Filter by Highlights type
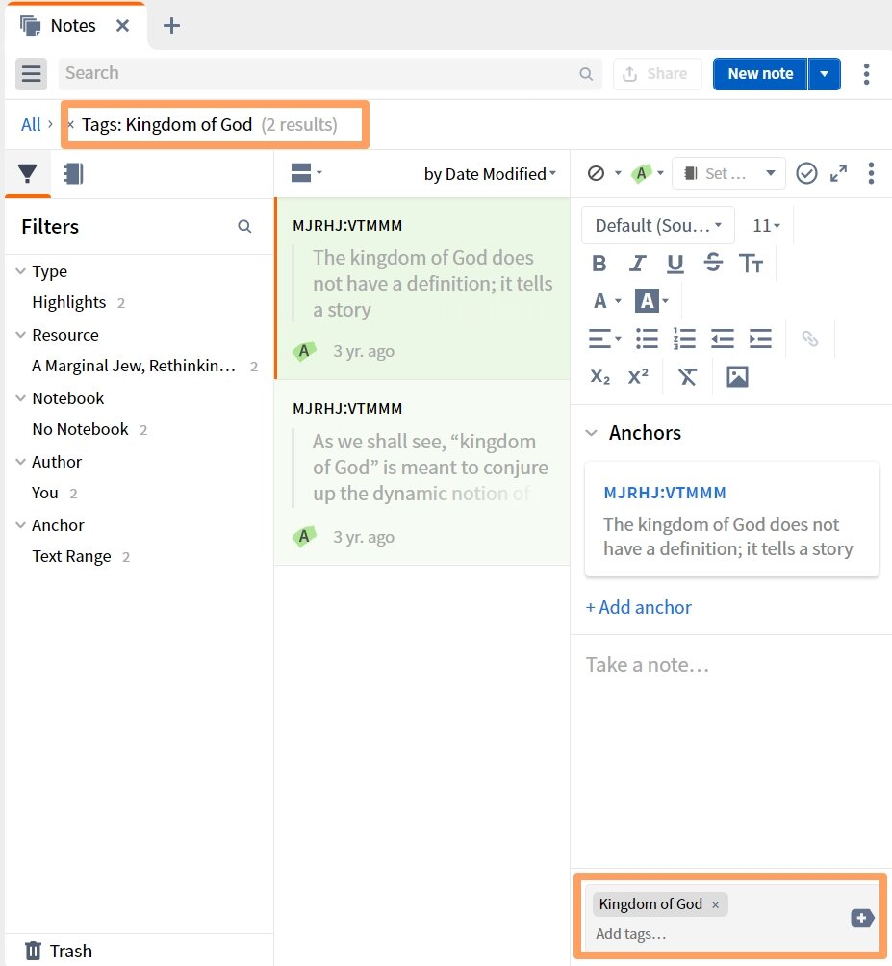The width and height of the screenshot is (892, 966). pyautogui.click(x=78, y=302)
